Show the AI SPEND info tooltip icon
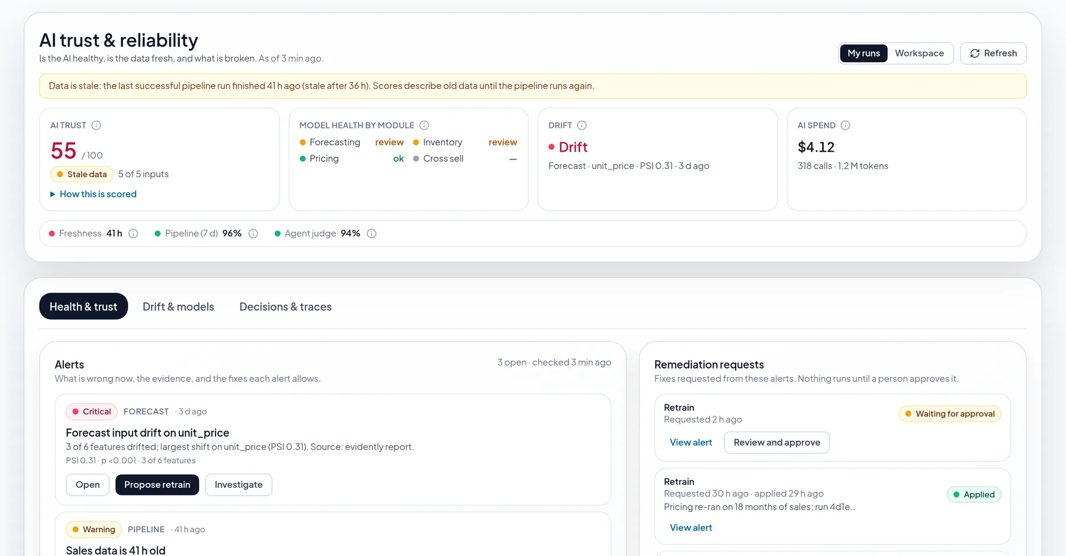1066x556 pixels. (x=845, y=125)
